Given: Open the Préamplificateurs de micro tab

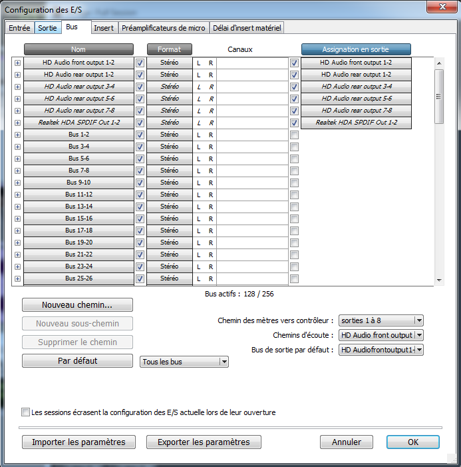Looking at the screenshot, I should pos(163,28).
